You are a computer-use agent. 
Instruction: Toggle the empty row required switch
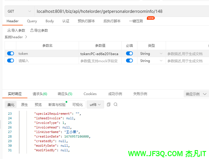(x=129, y=61)
